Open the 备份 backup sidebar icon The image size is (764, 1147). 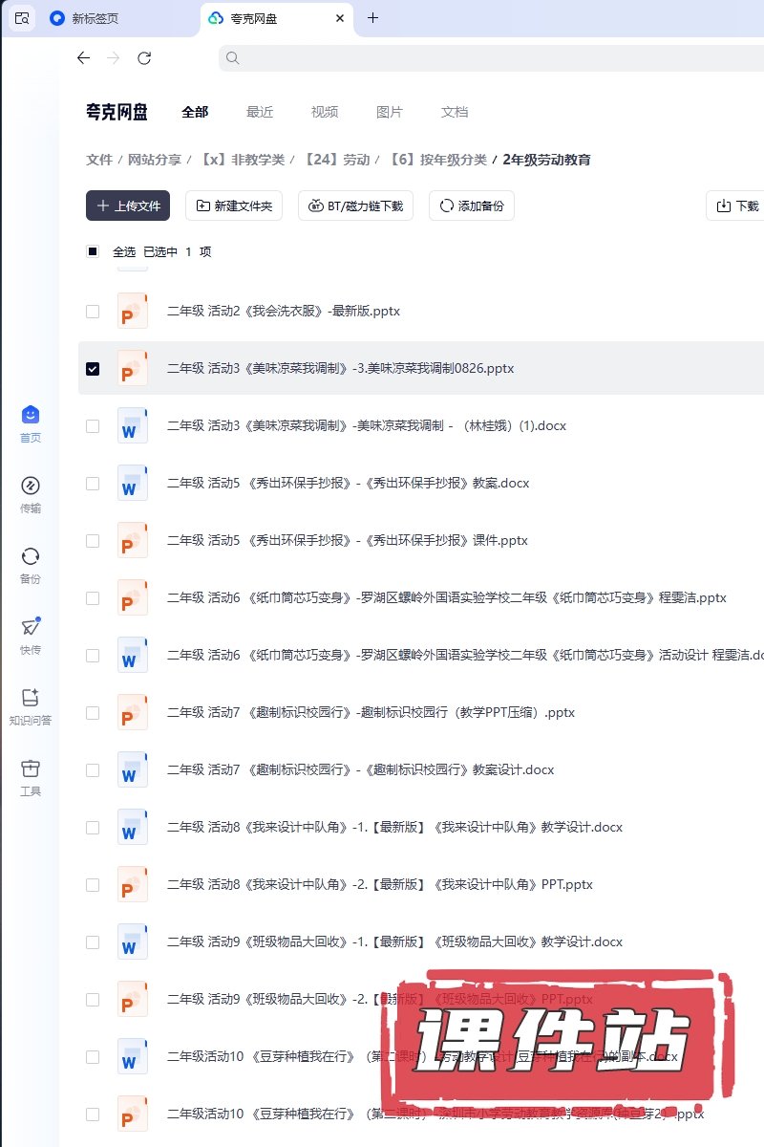[x=31, y=556]
